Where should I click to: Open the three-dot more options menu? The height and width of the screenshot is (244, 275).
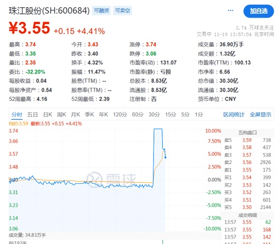tap(230, 10)
